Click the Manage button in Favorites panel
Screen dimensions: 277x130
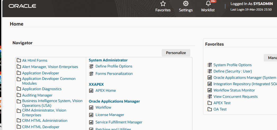(270, 58)
